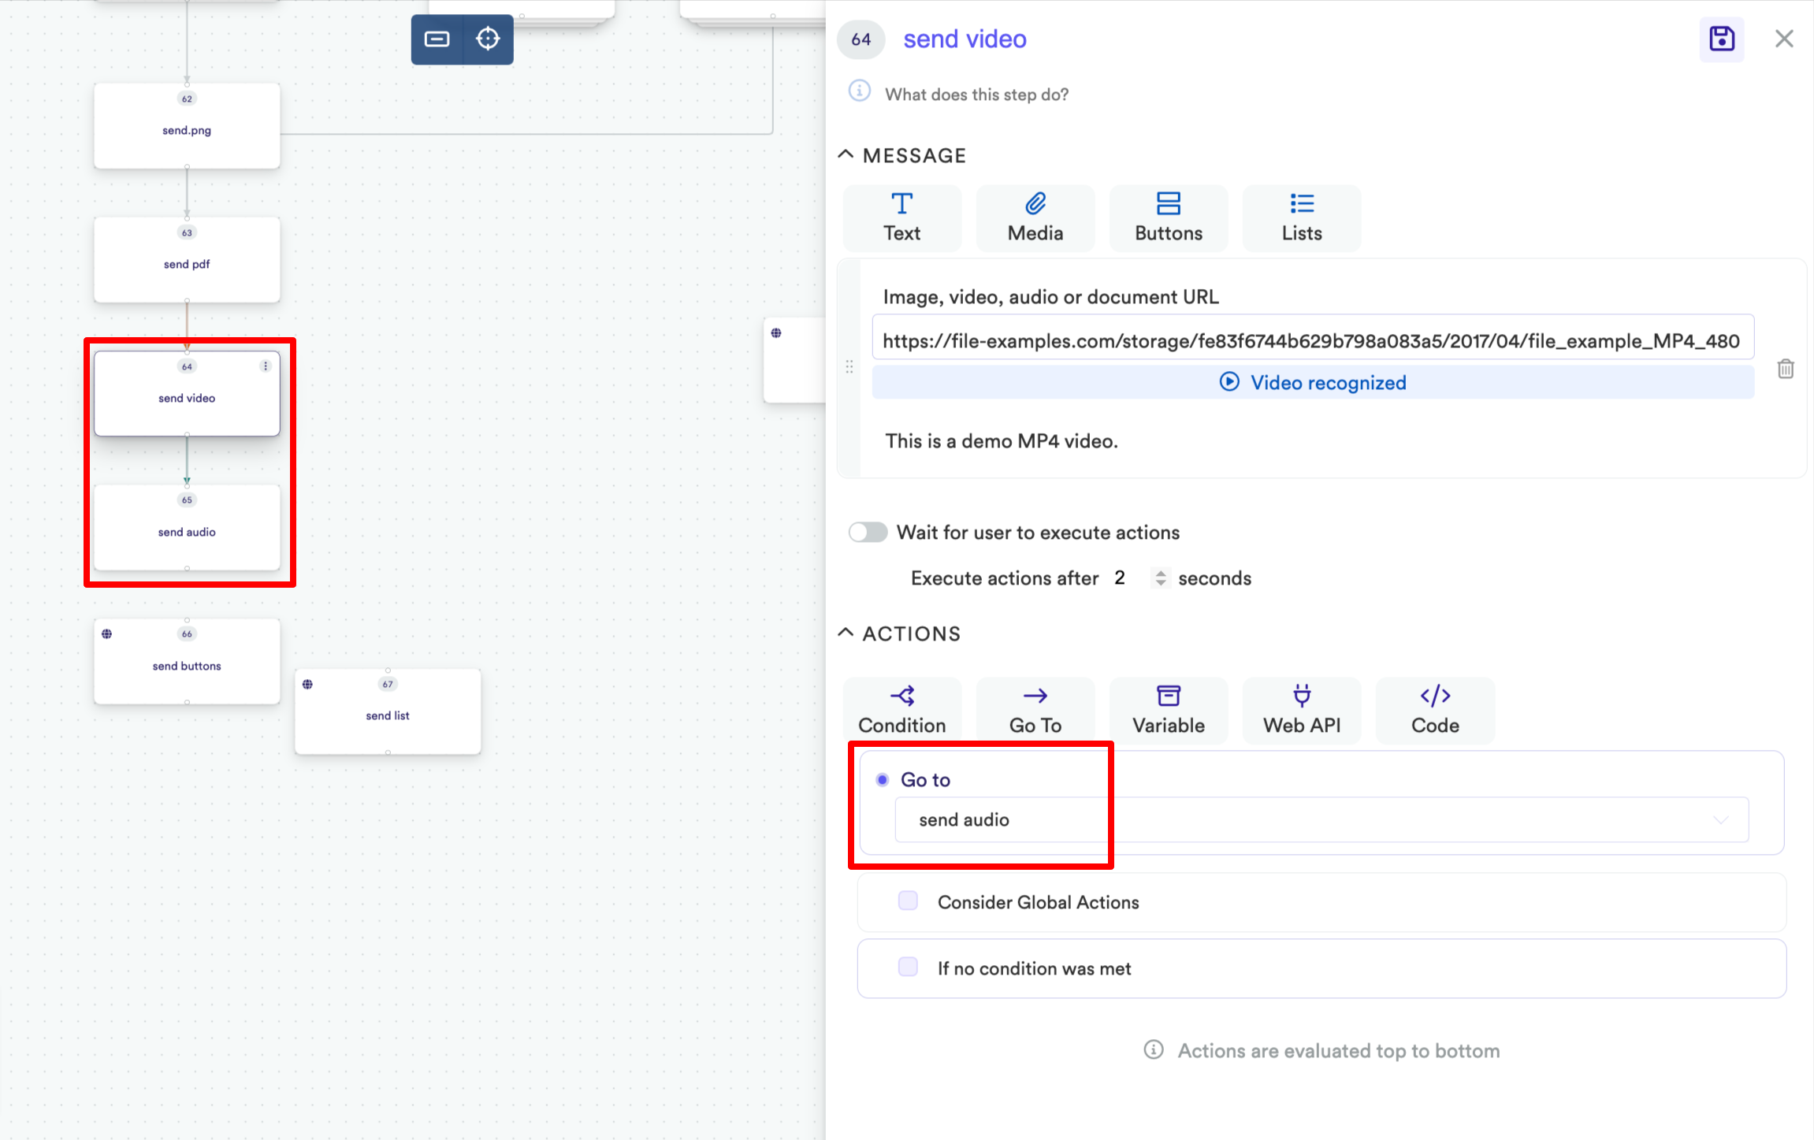
Task: Click the center canvas crosshair icon
Action: click(488, 39)
